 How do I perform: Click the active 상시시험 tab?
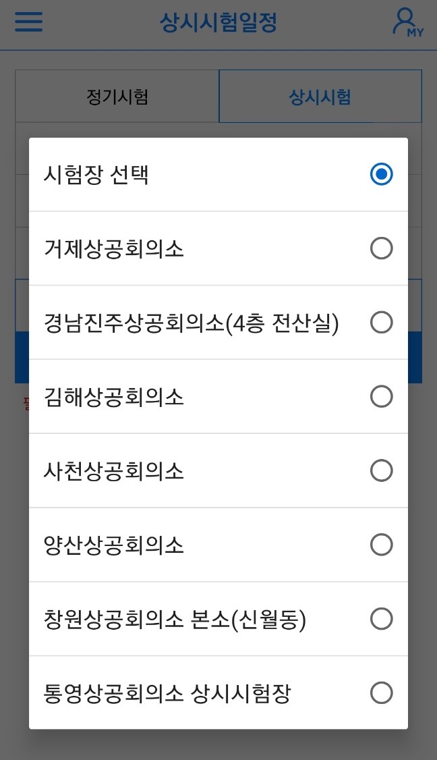pyautogui.click(x=320, y=96)
